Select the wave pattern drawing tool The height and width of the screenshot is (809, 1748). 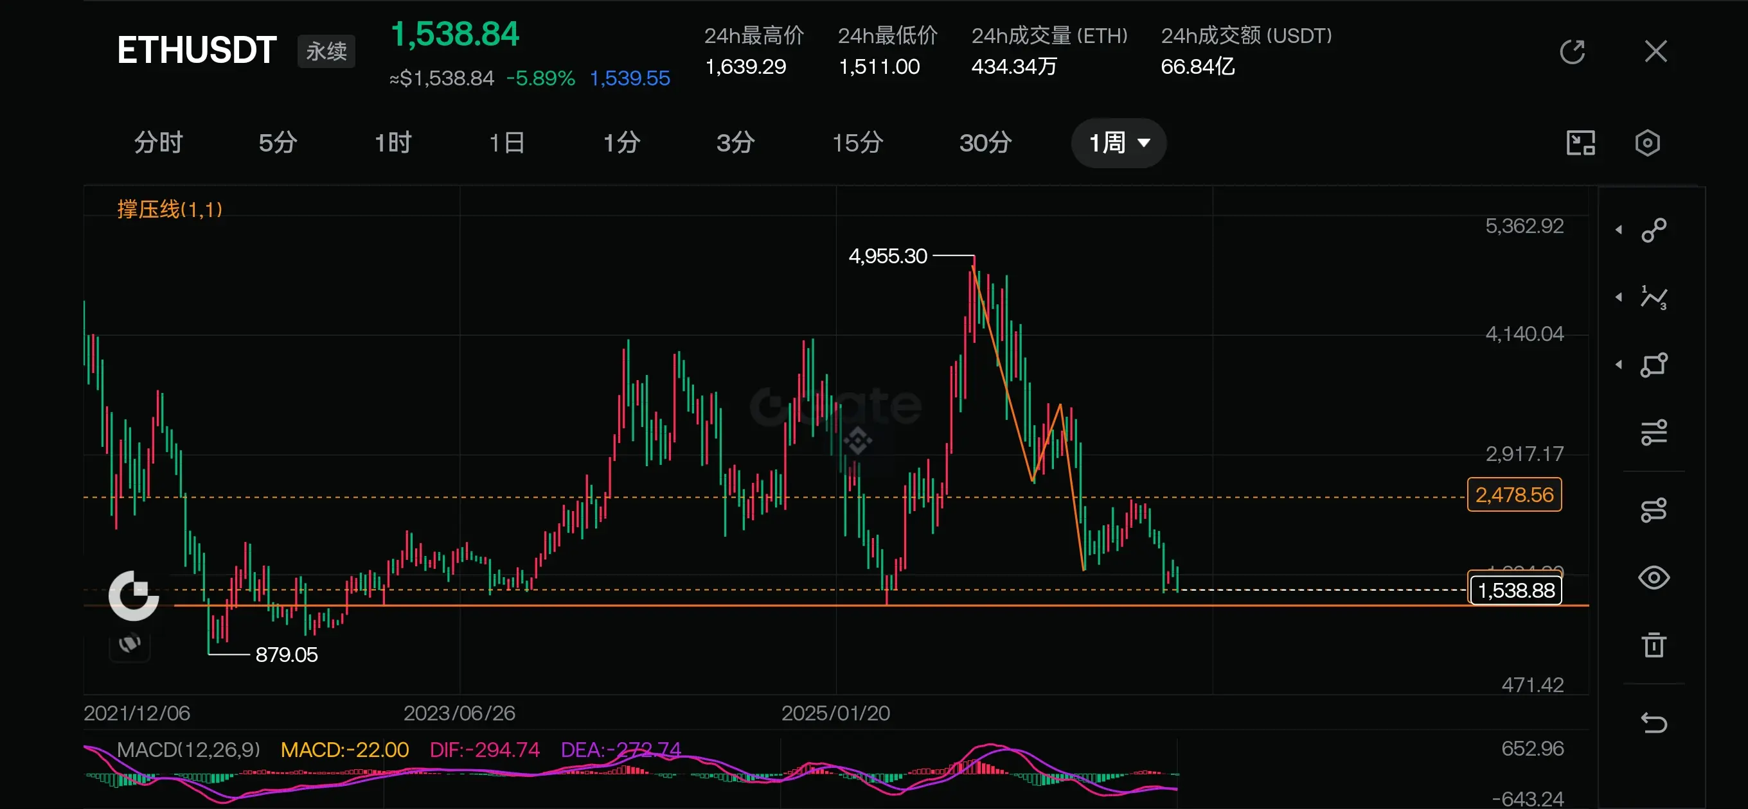1654,297
